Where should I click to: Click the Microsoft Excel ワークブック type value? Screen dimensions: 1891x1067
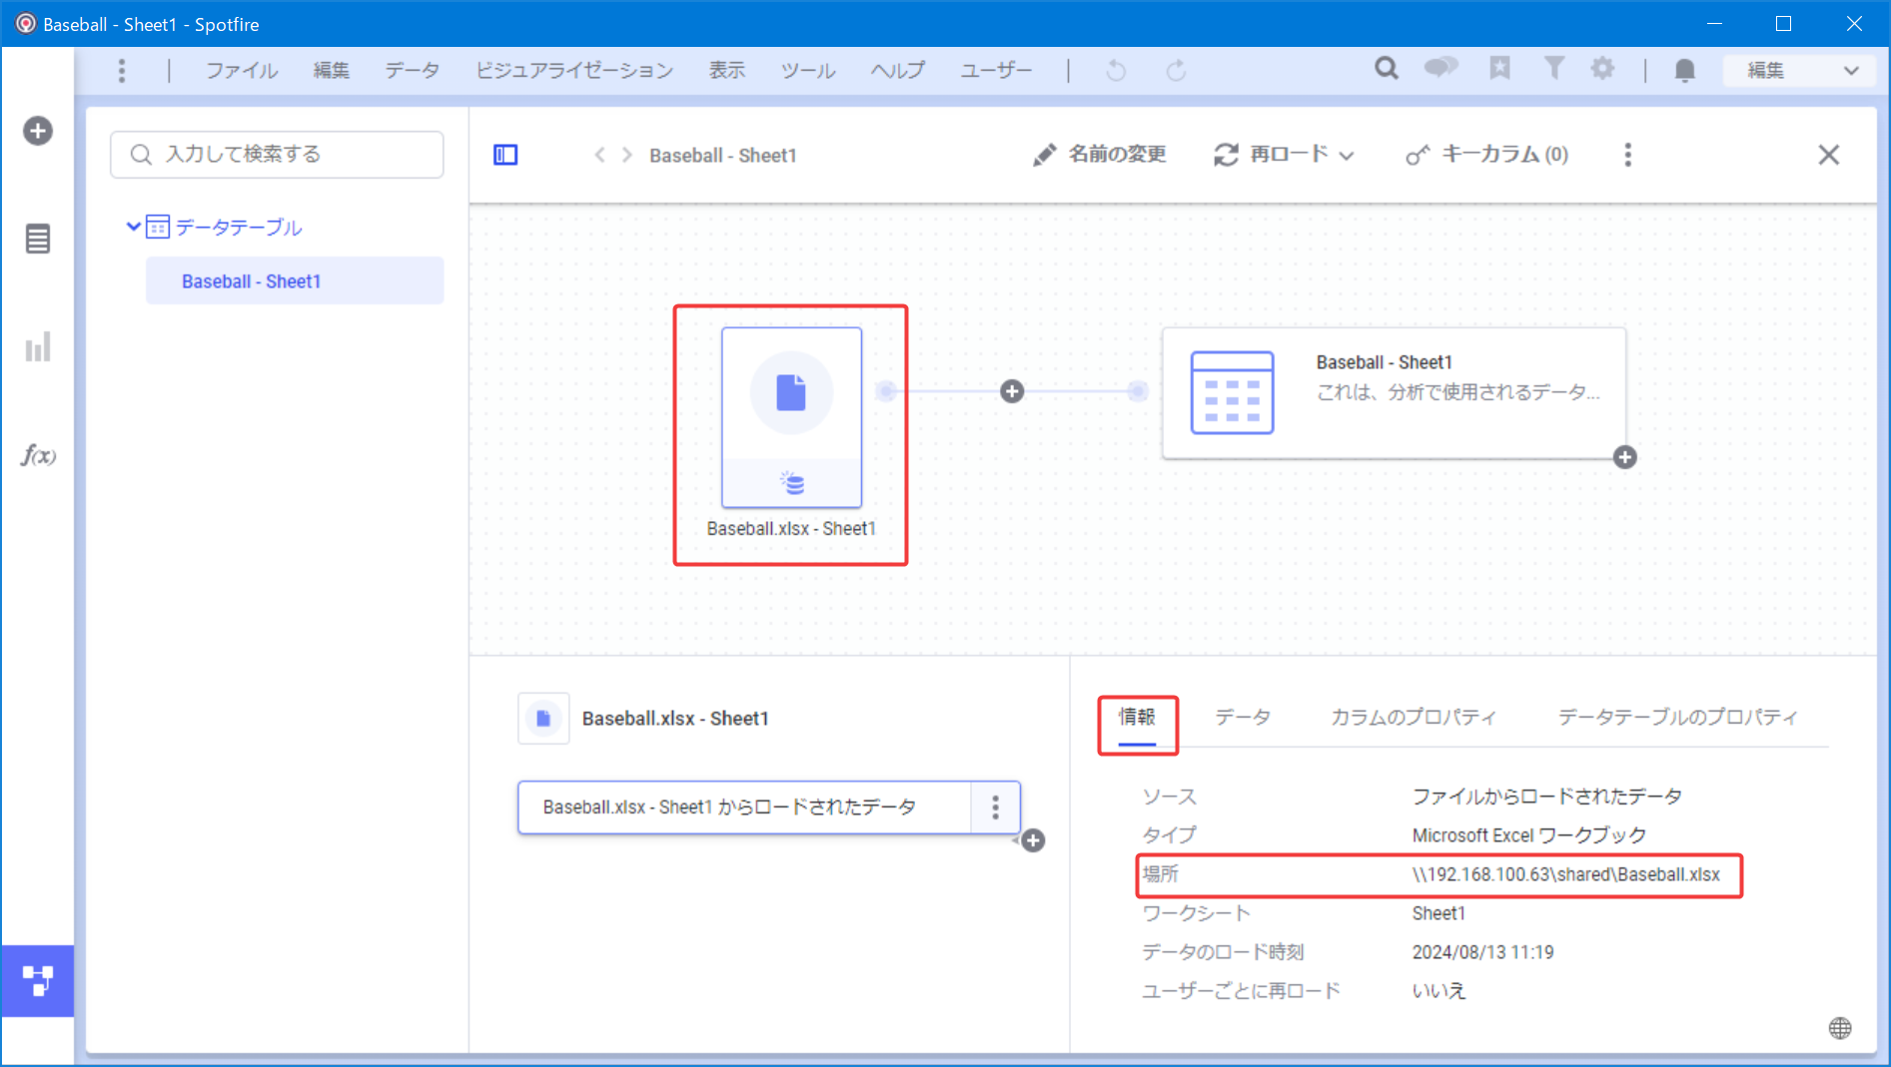click(1528, 835)
